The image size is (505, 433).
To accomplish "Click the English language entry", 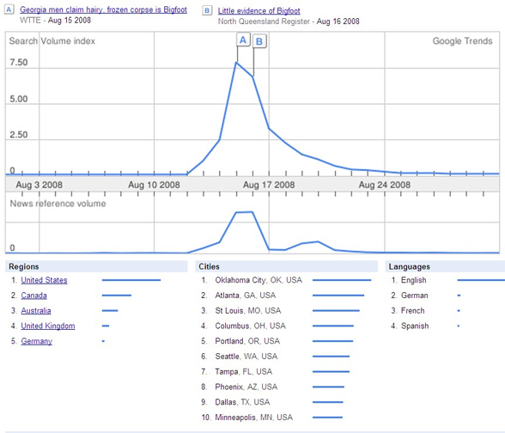I will point(414,280).
